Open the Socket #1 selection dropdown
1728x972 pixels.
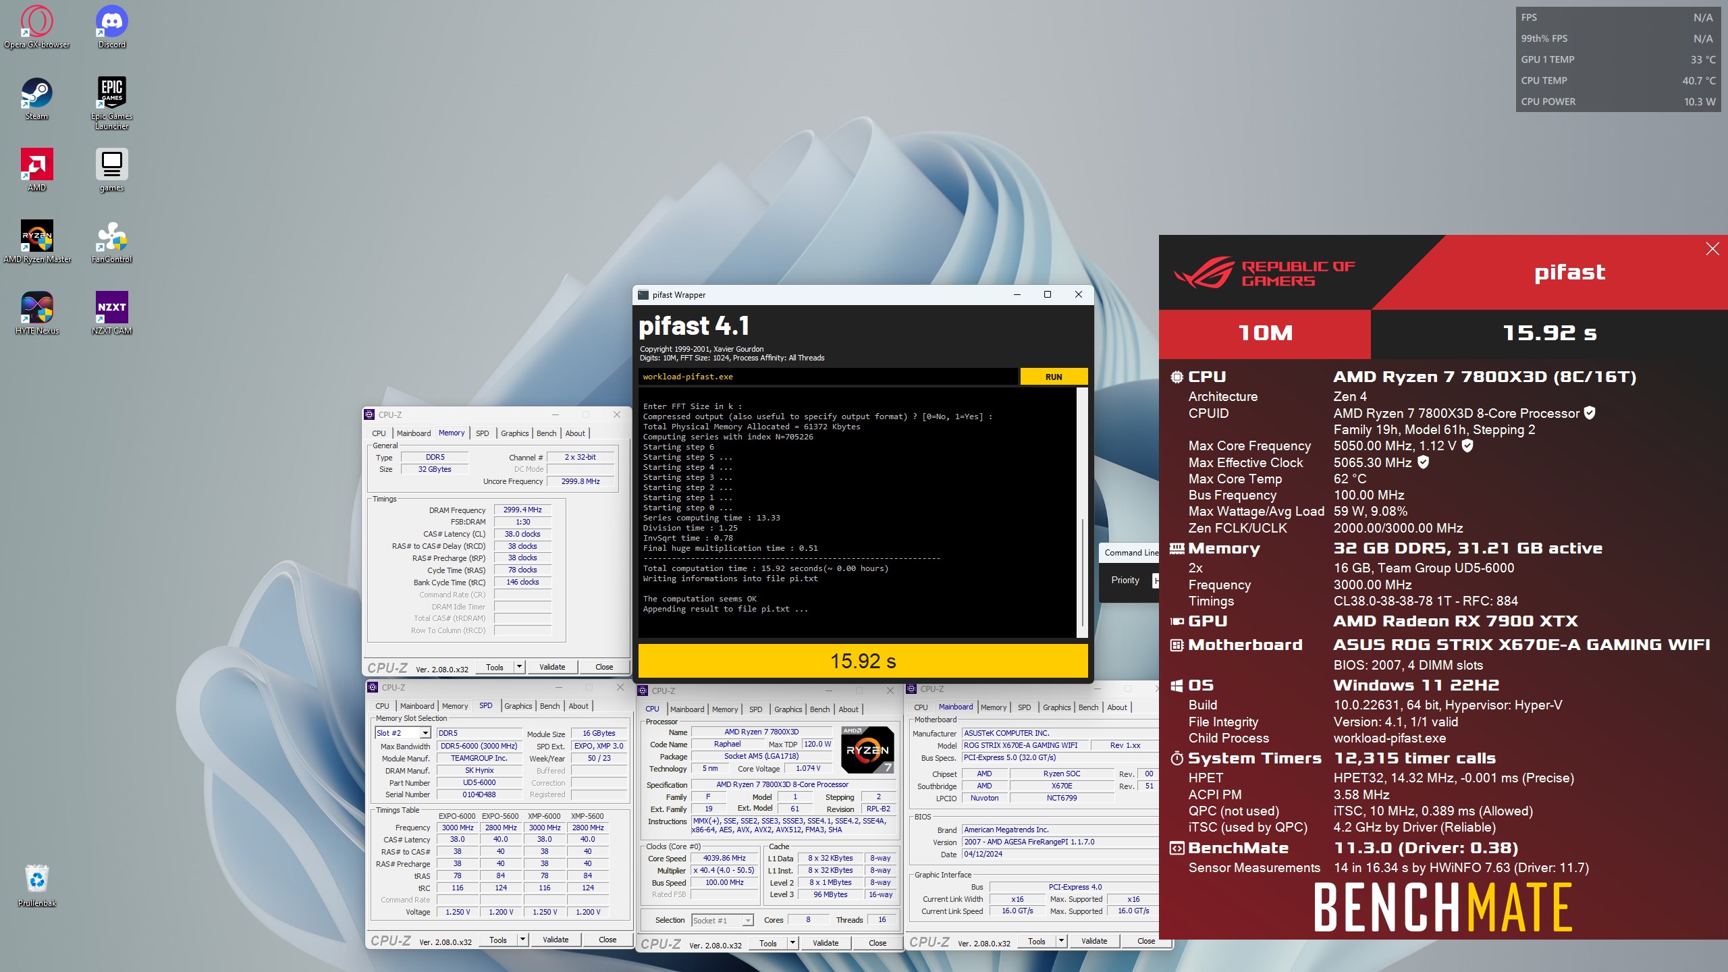(747, 921)
